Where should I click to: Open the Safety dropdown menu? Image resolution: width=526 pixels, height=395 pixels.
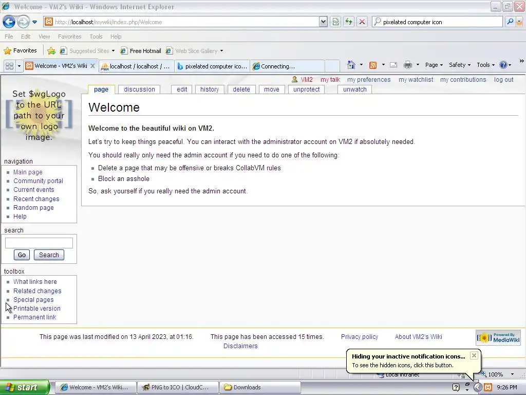tap(460, 65)
